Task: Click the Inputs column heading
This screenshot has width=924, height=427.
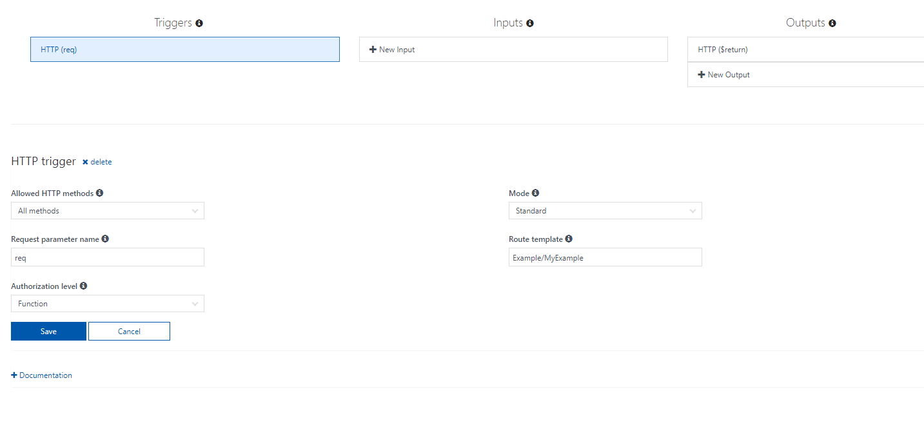Action: click(508, 23)
